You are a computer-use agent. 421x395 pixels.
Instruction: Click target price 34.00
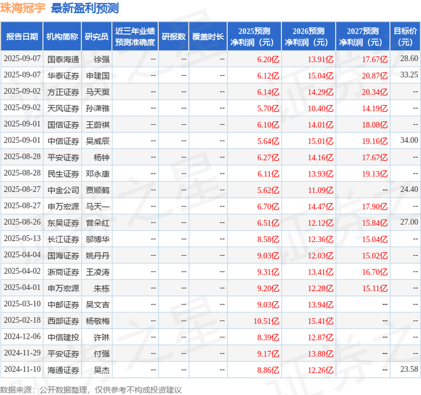point(409,140)
